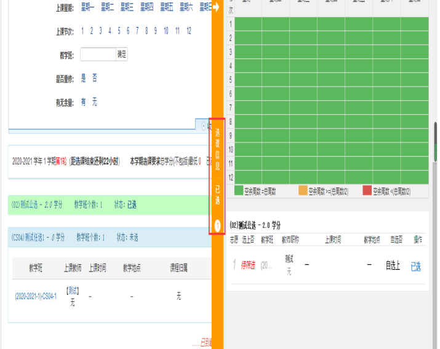The width and height of the screenshot is (440, 349).
Task: Expand the (02)测试公选 course row
Action: (x=110, y=205)
